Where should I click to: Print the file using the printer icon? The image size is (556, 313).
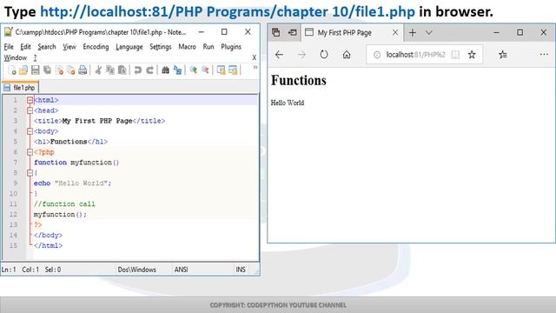click(x=83, y=70)
